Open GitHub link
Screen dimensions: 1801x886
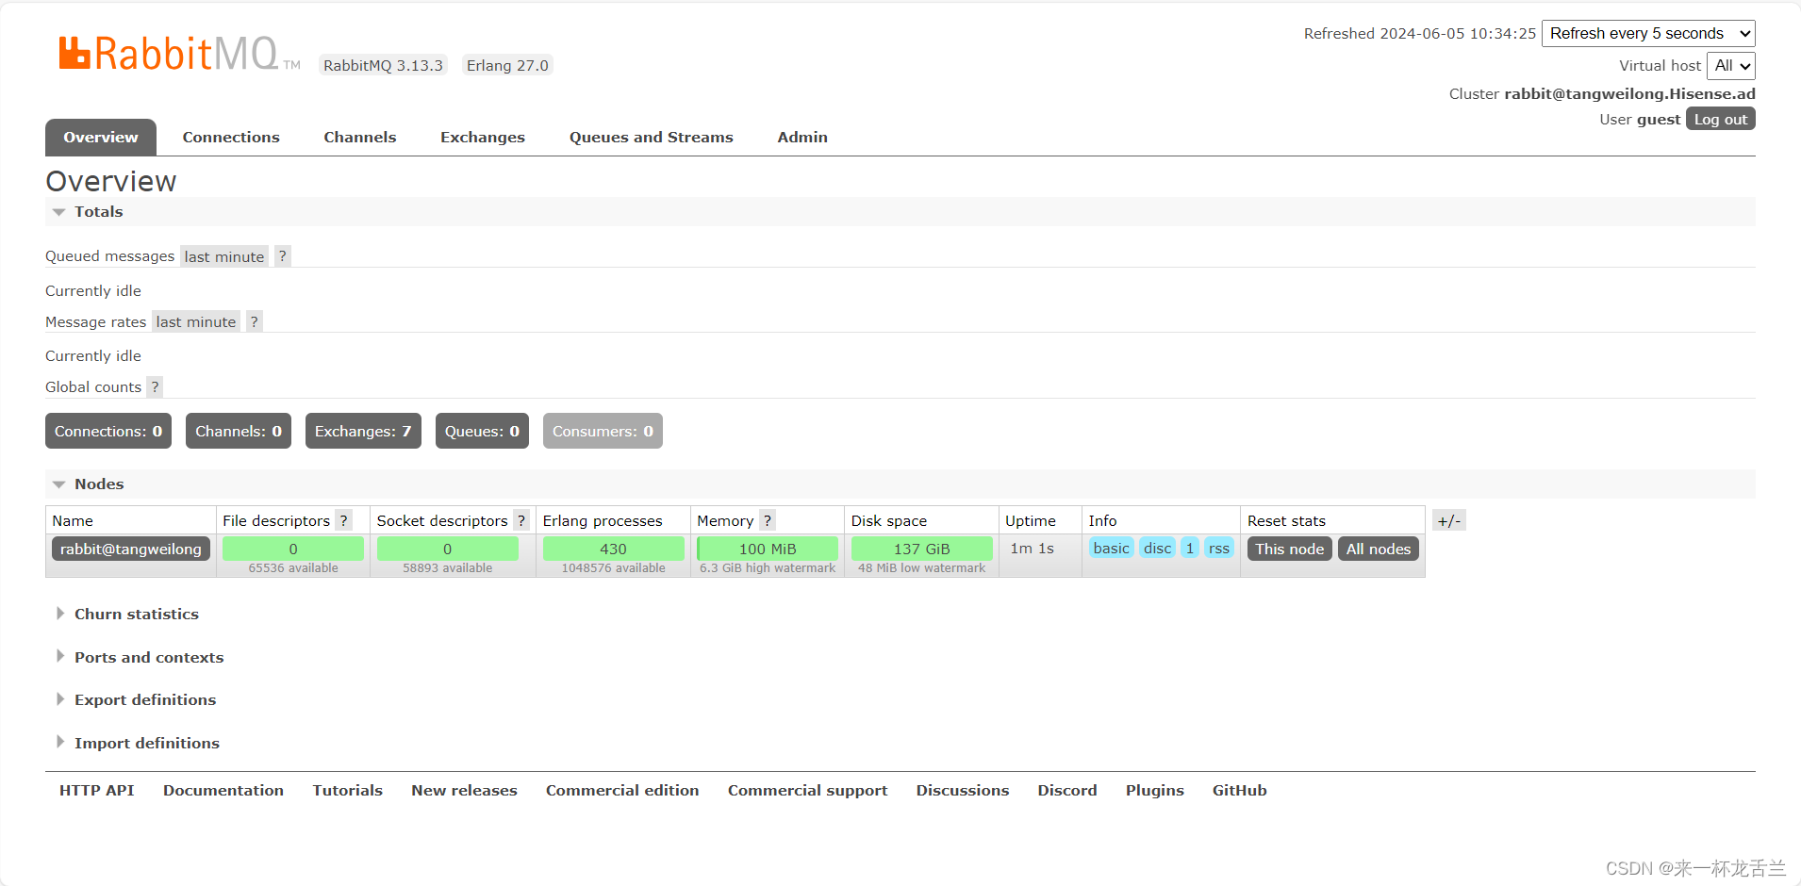[x=1240, y=791]
